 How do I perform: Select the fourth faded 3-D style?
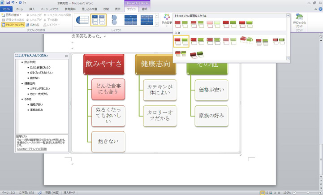tap(229, 41)
